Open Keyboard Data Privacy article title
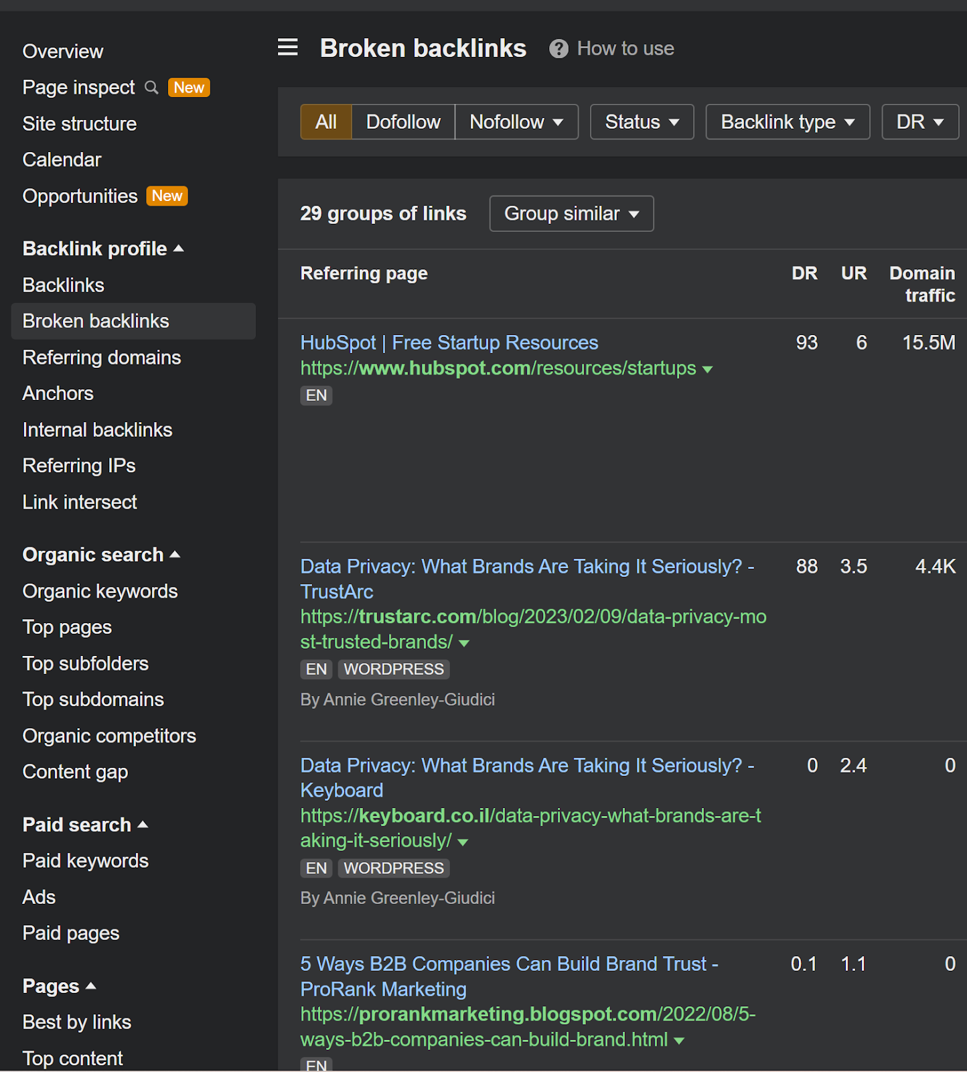The image size is (967, 1072). (x=528, y=778)
